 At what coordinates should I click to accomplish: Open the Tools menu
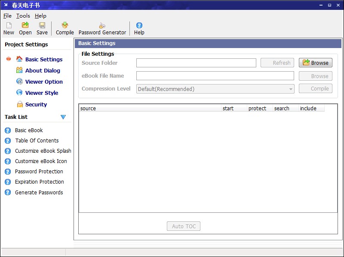click(x=23, y=16)
